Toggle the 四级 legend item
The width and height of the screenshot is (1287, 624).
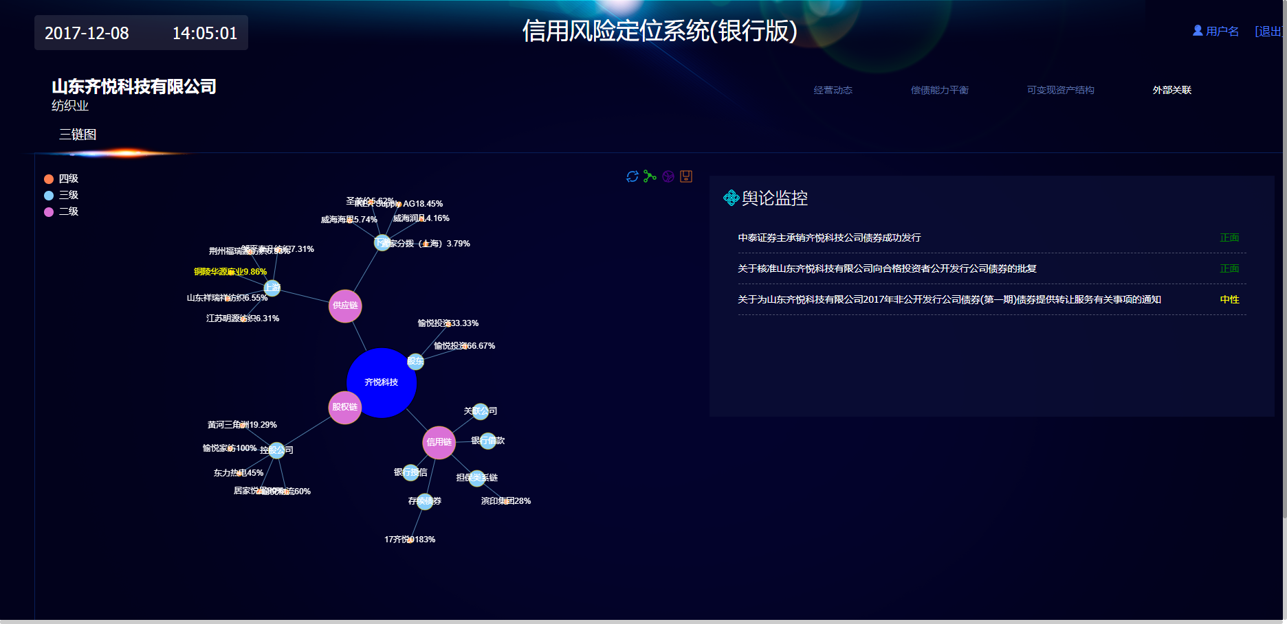click(62, 178)
